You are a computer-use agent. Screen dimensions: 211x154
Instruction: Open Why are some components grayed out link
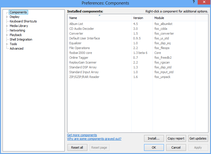(94, 139)
